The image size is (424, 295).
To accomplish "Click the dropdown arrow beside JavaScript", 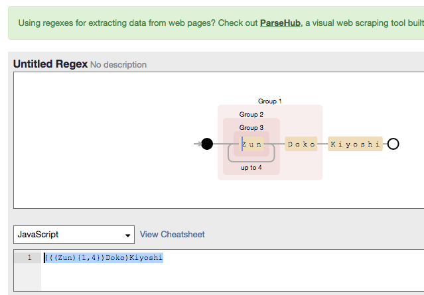I will (128, 235).
